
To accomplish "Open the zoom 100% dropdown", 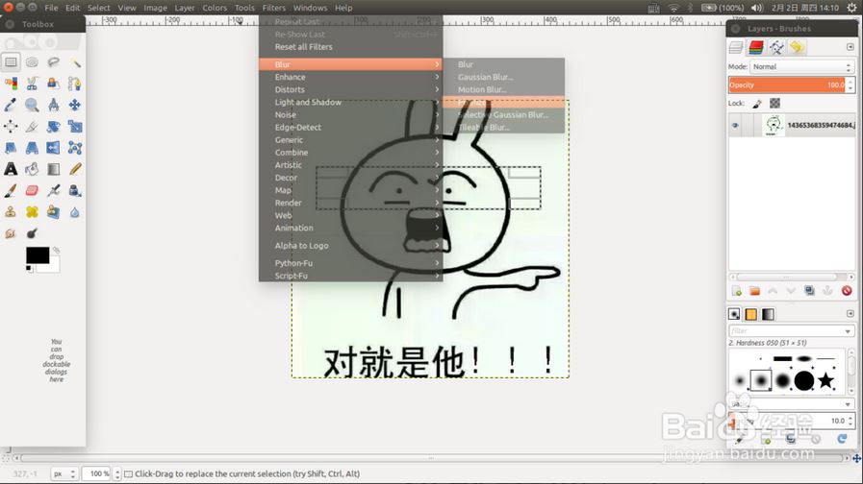I will click(x=101, y=473).
